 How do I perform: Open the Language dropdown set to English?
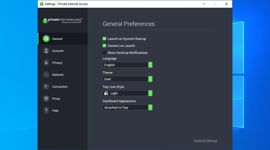coord(127,65)
